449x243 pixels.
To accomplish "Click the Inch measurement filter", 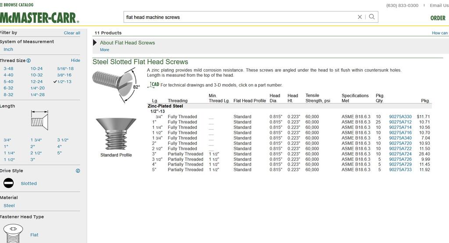I will click(x=8, y=49).
